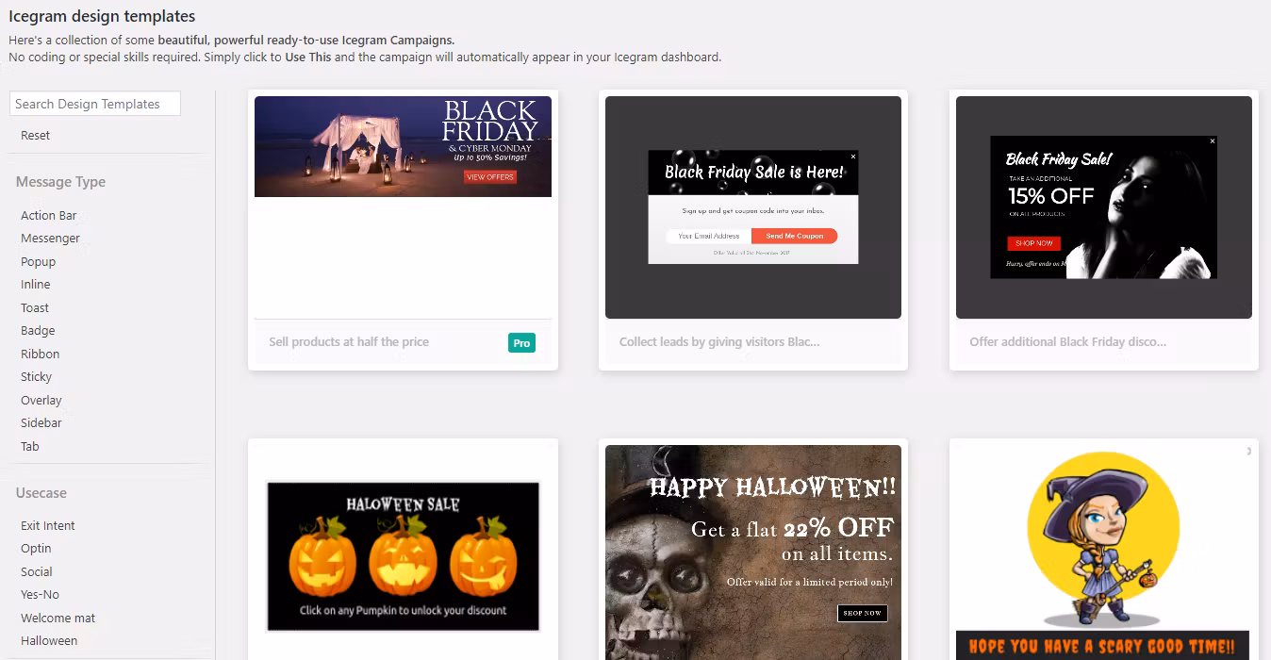
Task: Filter templates by Popup message type
Action: [38, 261]
